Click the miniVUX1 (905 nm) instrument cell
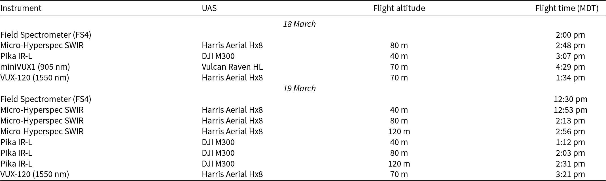This screenshot has height=181, width=606. point(35,67)
